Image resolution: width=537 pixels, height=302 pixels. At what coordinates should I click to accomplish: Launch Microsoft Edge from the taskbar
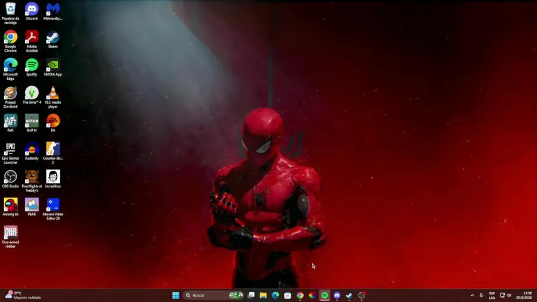[x=275, y=295]
